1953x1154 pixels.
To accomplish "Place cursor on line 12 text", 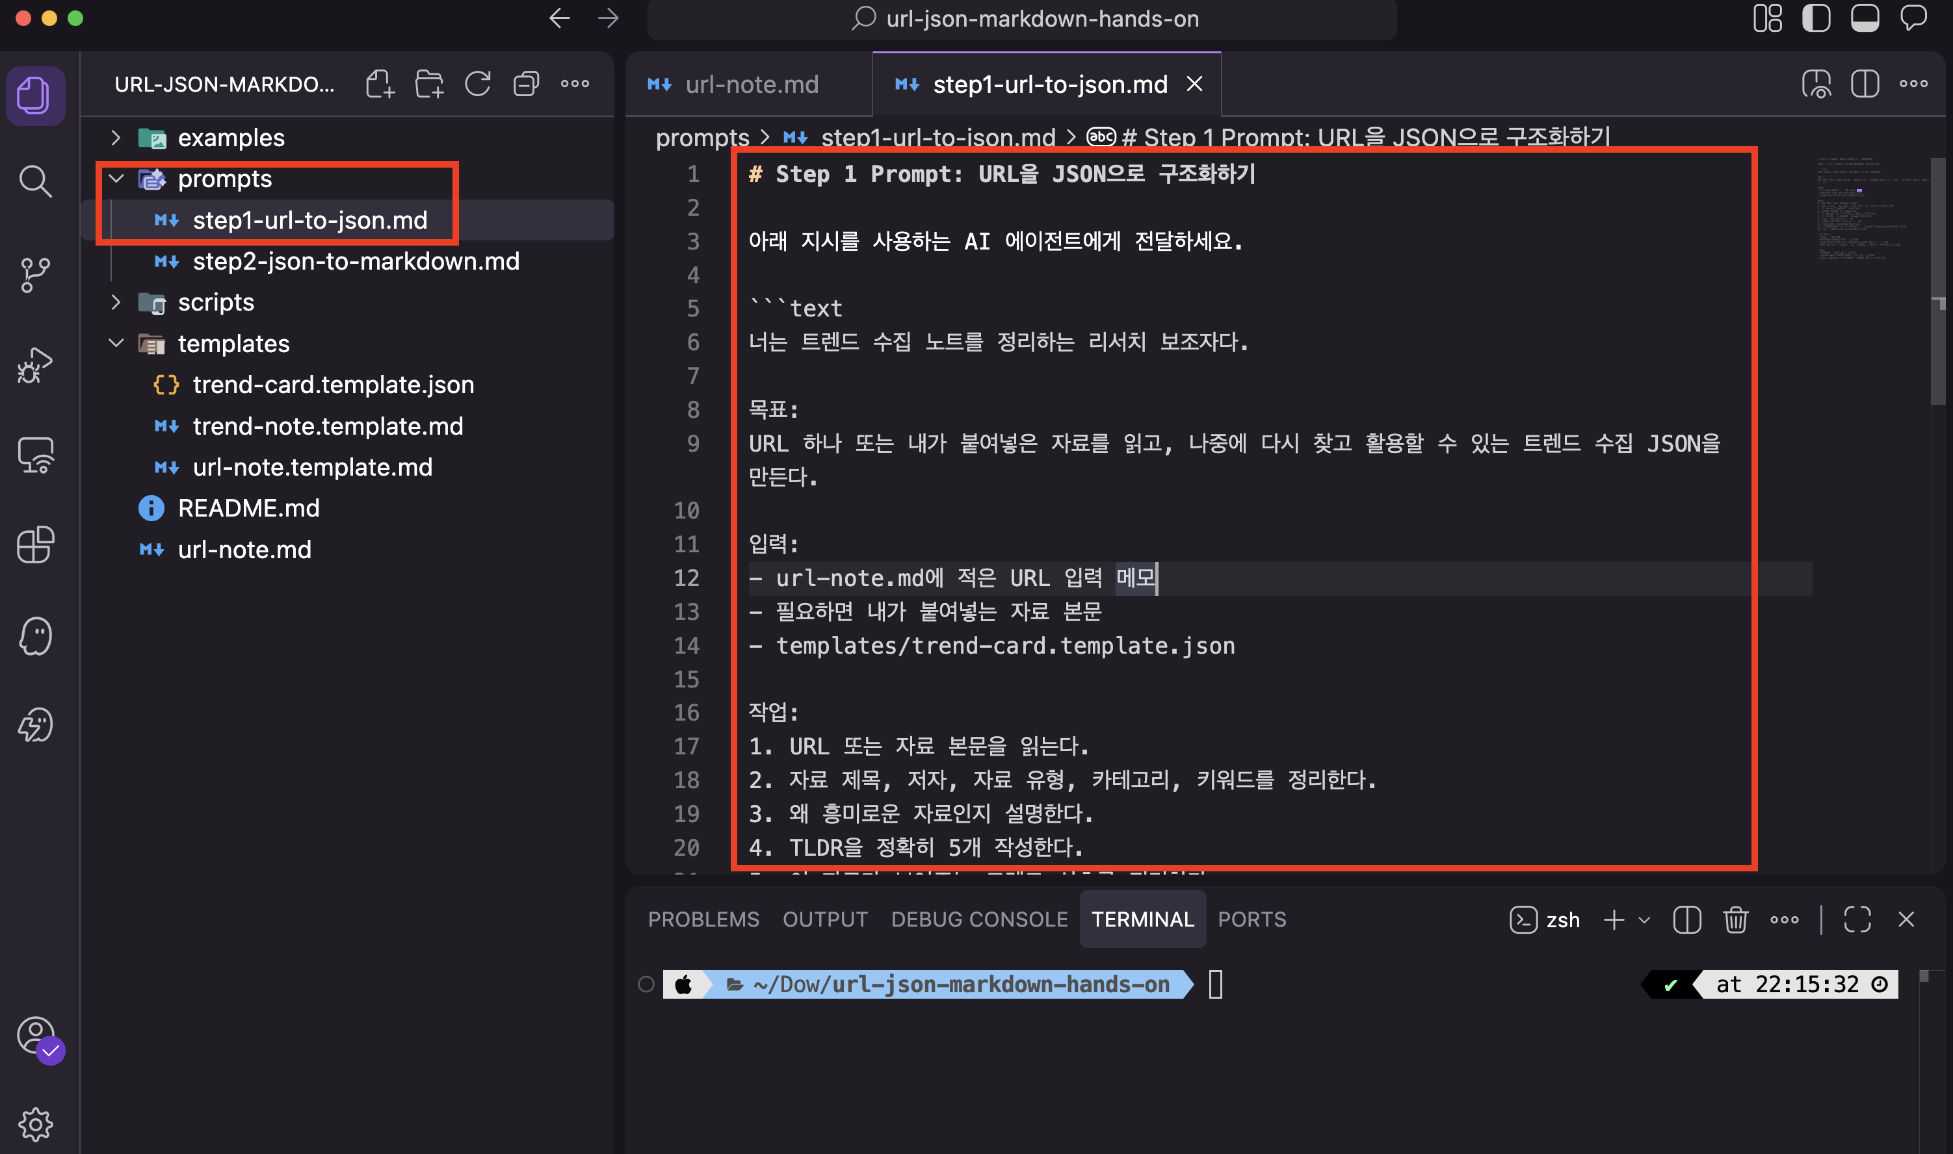I will [952, 578].
